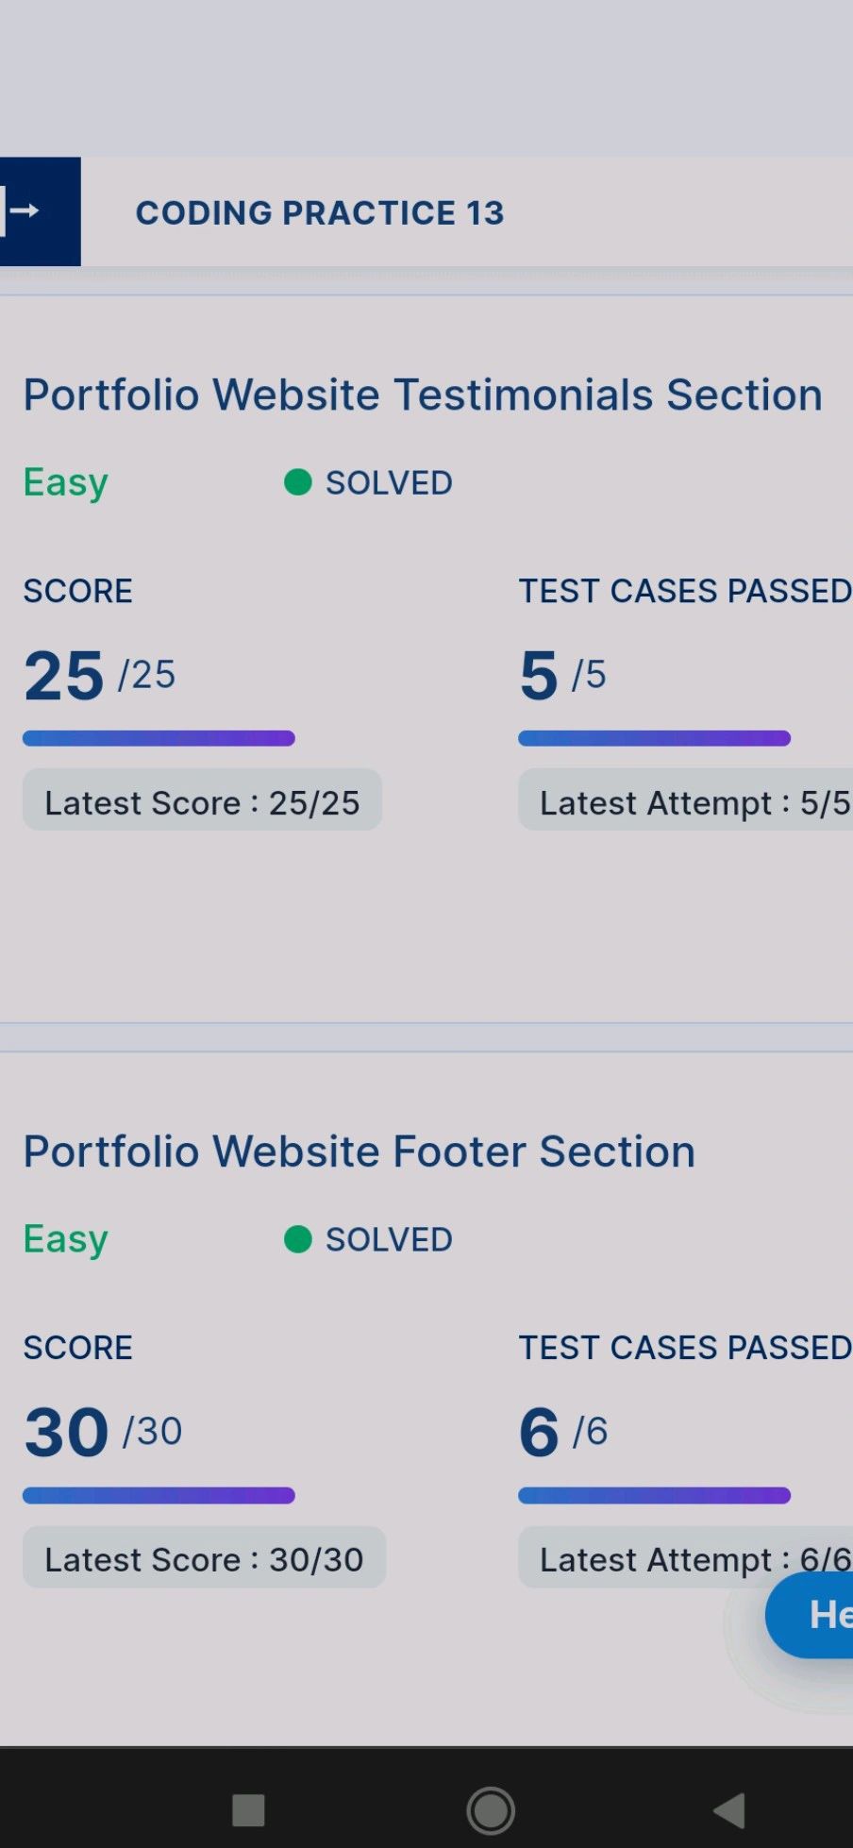This screenshot has height=1848, width=853.
Task: Tap the CODING PRACTICE 13 header
Action: click(x=320, y=213)
